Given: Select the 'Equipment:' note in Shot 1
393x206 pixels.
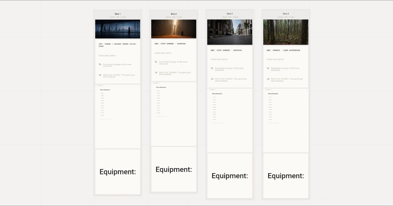Looking at the screenshot, I should point(118,172).
